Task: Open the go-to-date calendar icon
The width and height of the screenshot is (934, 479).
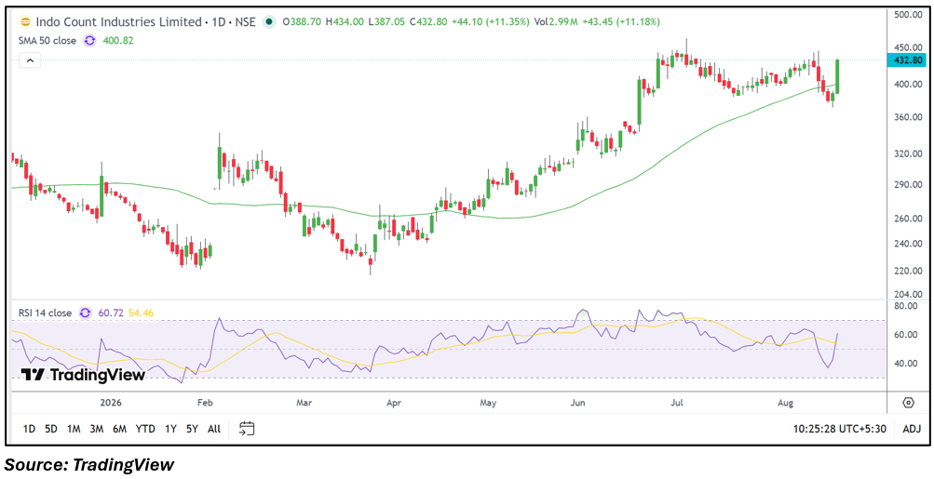Action: 247,428
